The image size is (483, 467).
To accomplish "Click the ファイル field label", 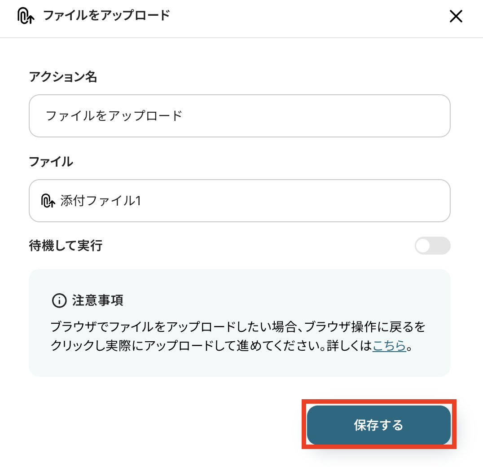I will tap(51, 162).
